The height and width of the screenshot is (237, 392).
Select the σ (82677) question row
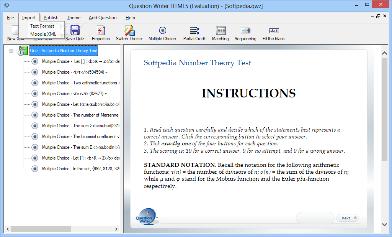click(x=74, y=94)
